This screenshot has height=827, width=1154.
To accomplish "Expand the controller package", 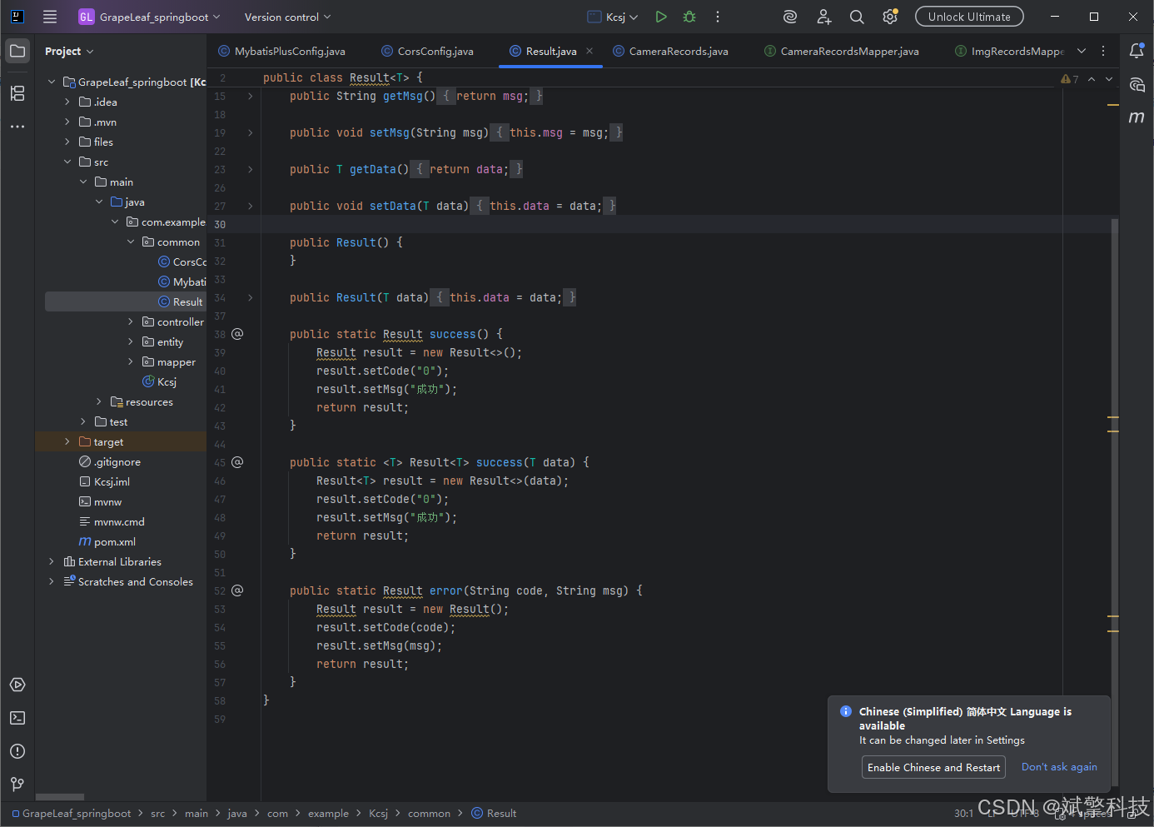I will click(131, 321).
